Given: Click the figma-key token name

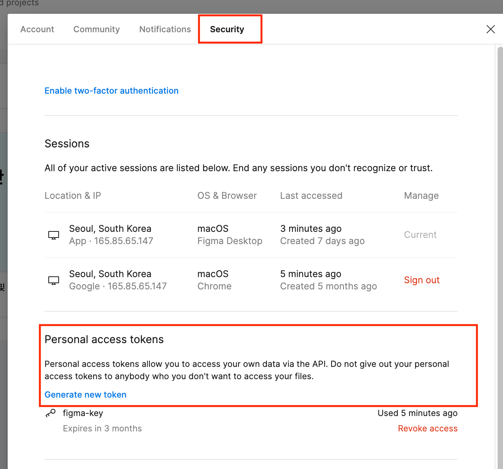Looking at the screenshot, I should [x=83, y=413].
